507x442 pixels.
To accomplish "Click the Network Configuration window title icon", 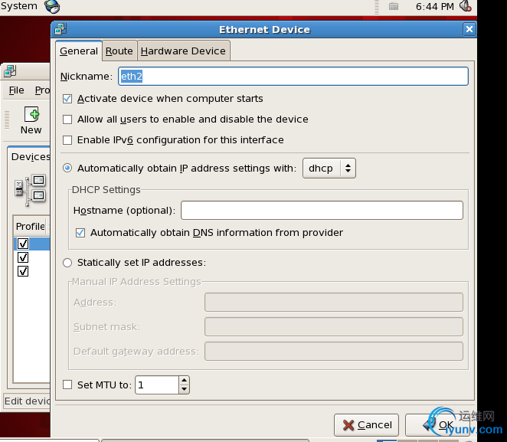I will click(10, 71).
